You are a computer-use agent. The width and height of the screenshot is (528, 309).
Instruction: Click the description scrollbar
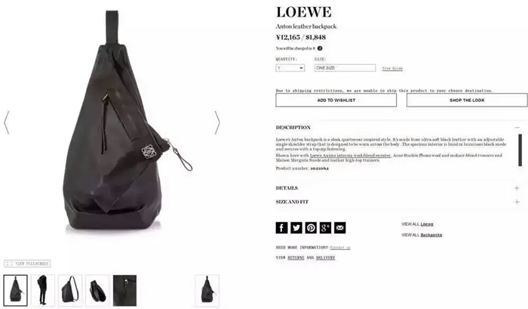[x=520, y=150]
